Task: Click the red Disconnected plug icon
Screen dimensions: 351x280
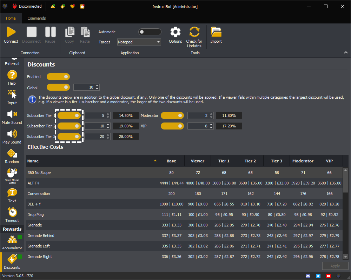Action: (15, 6)
